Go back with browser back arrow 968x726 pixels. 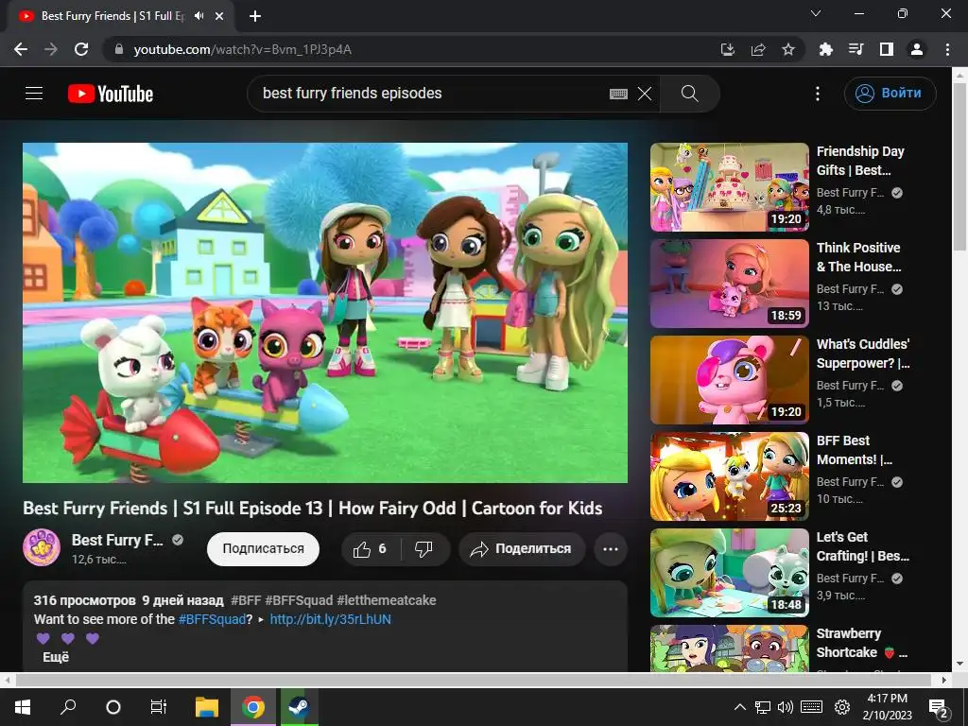[x=21, y=49]
